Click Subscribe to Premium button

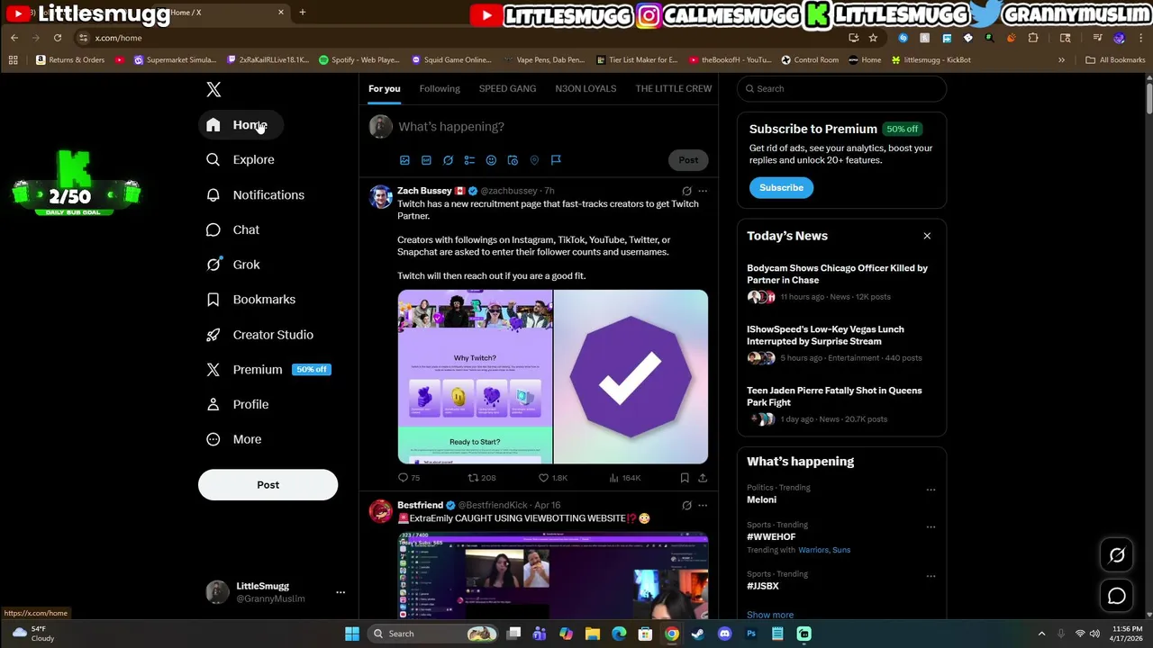tap(781, 187)
